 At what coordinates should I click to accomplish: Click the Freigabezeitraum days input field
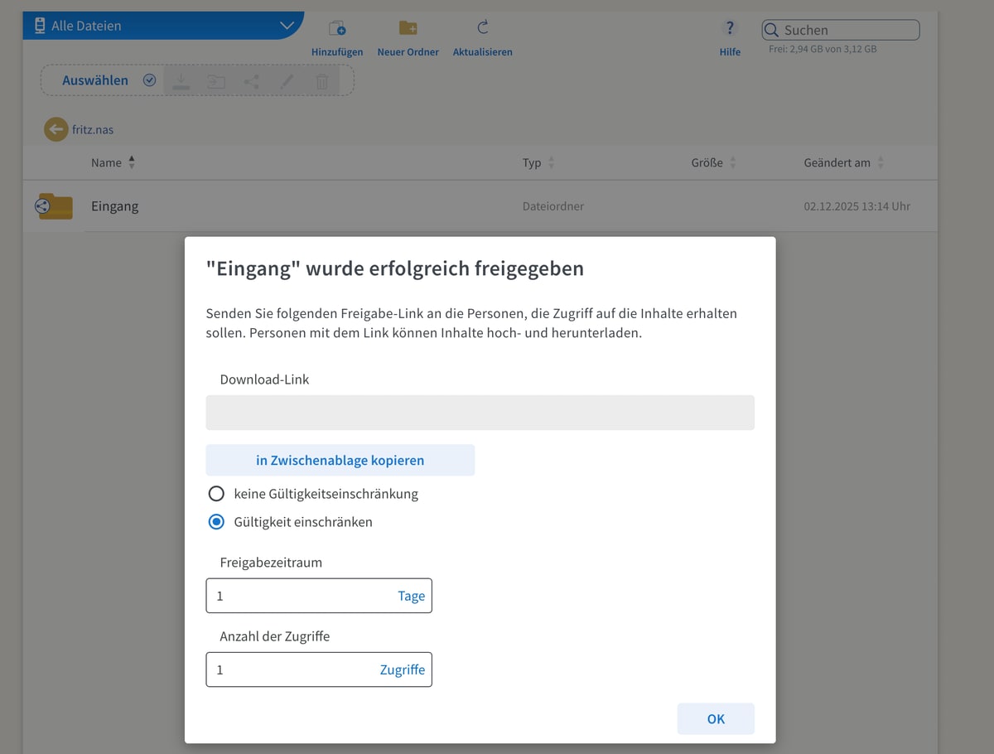pyautogui.click(x=298, y=596)
